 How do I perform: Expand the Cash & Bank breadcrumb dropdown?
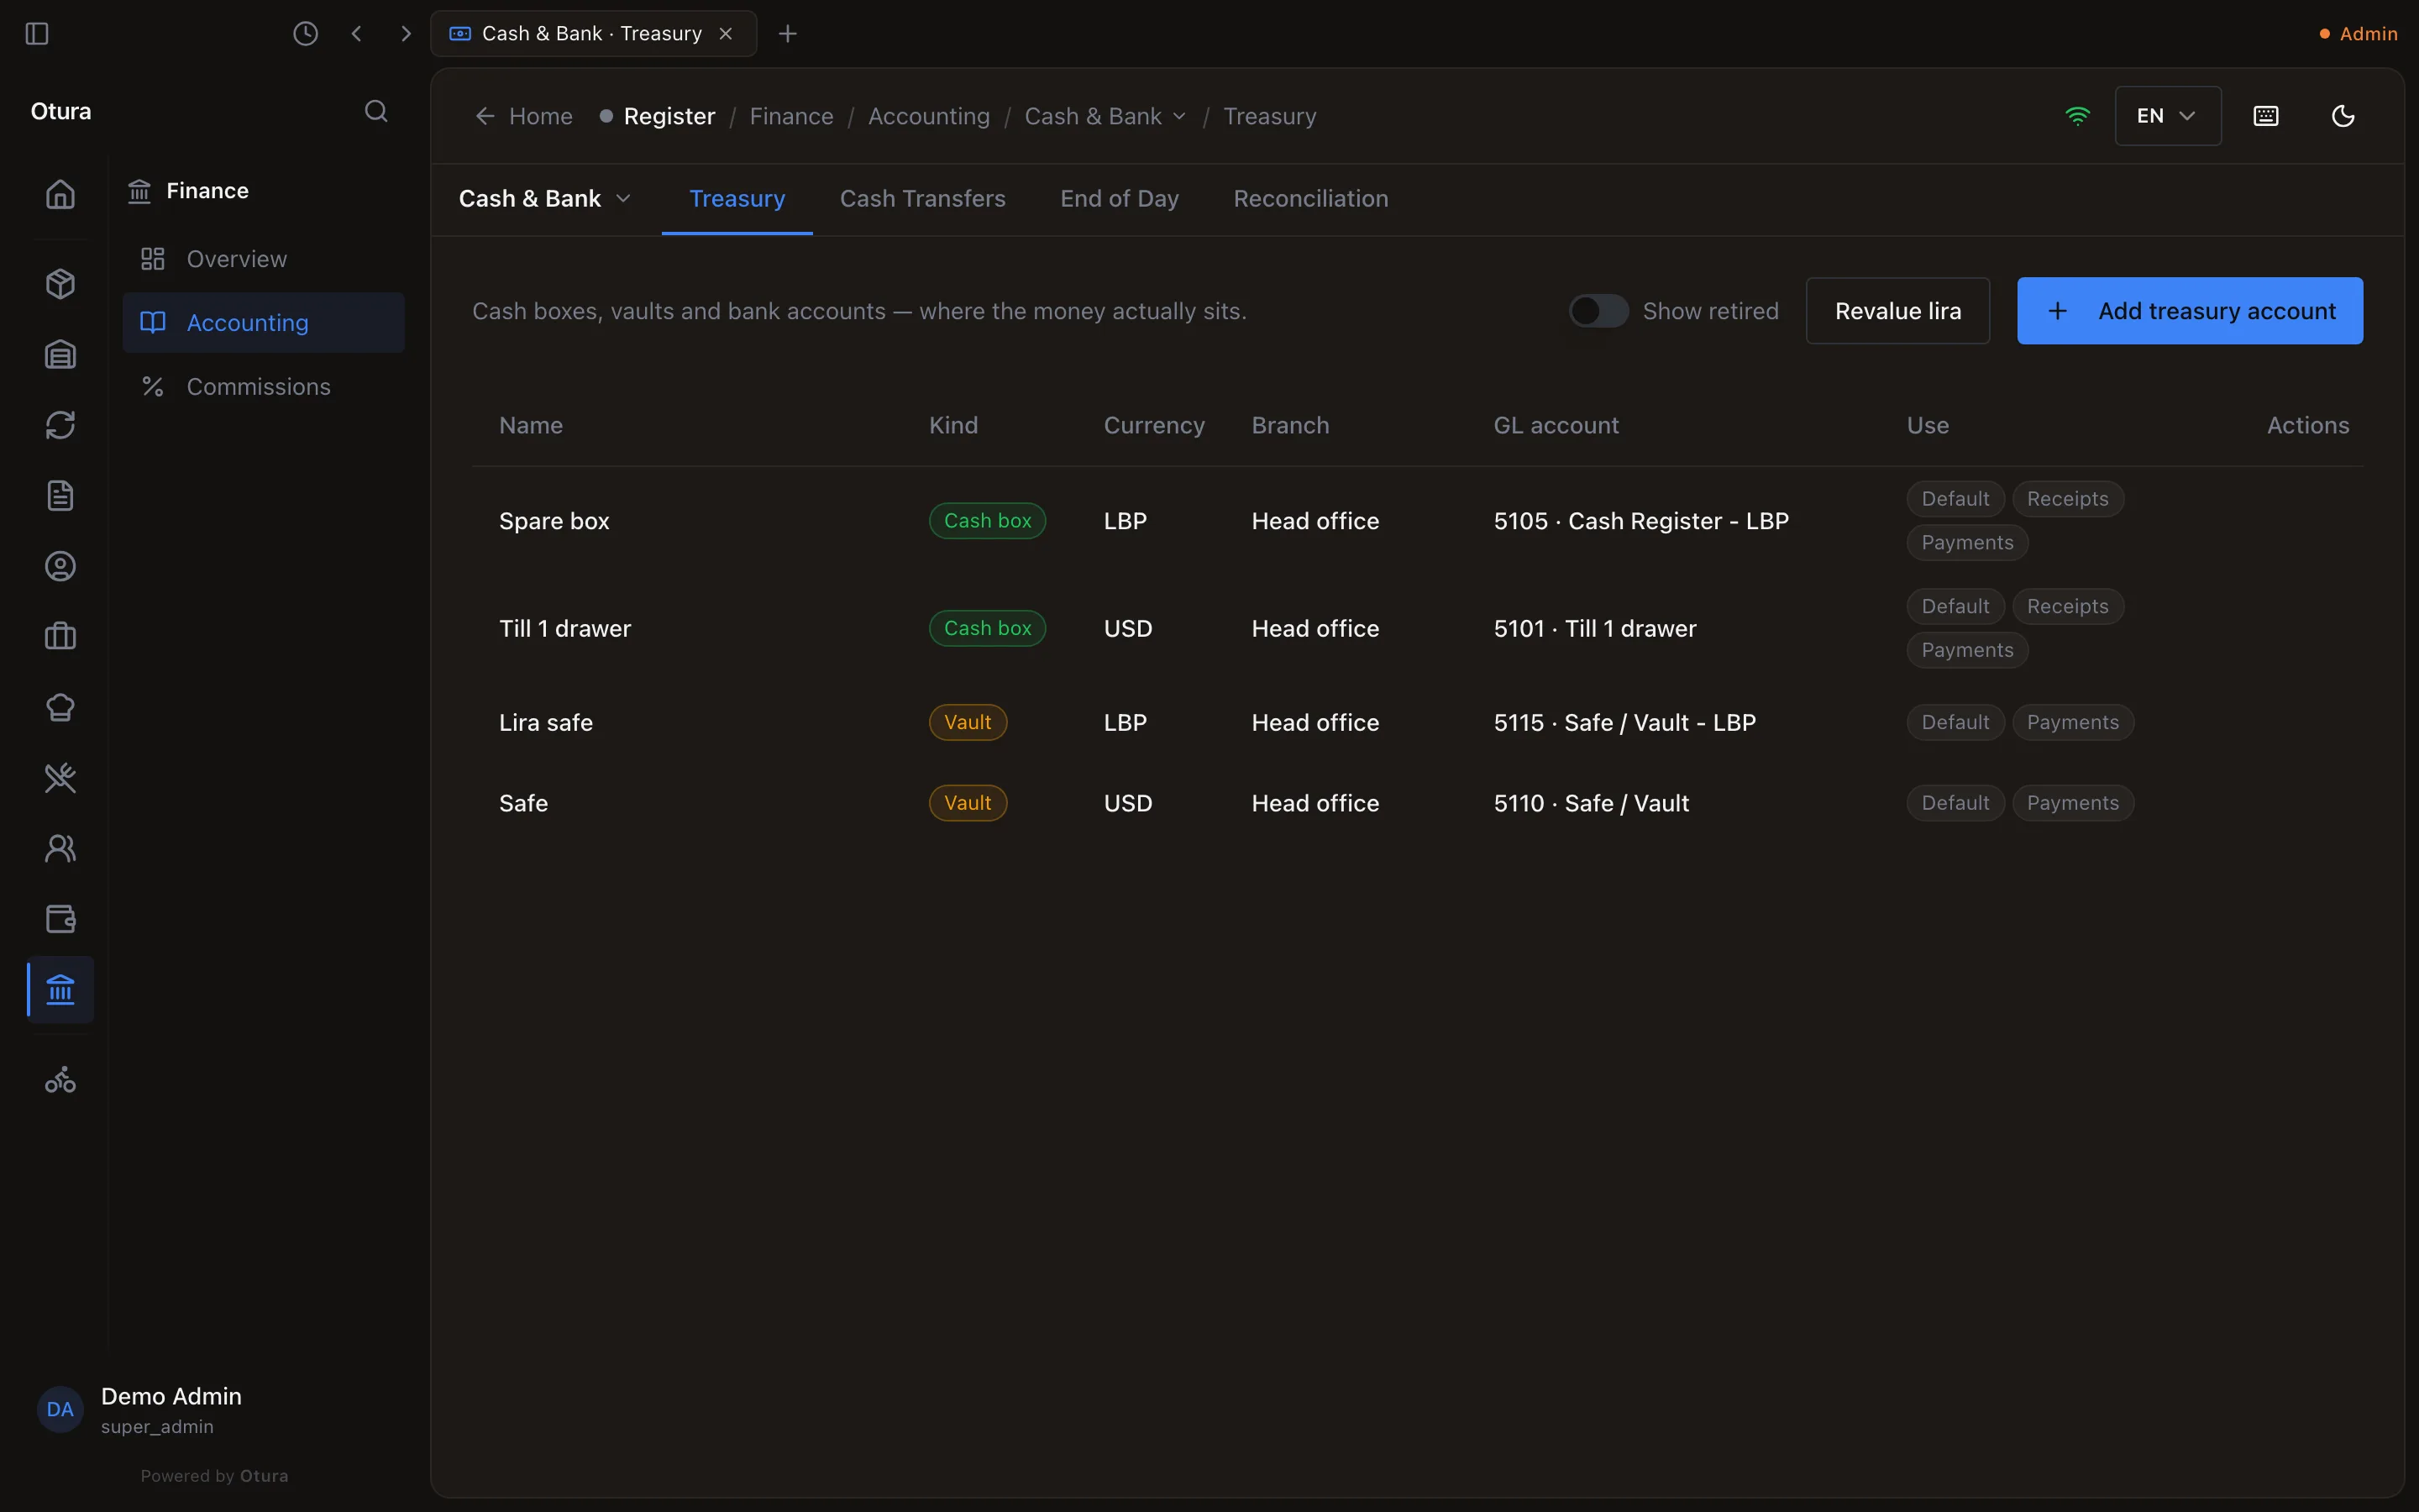pyautogui.click(x=1105, y=116)
